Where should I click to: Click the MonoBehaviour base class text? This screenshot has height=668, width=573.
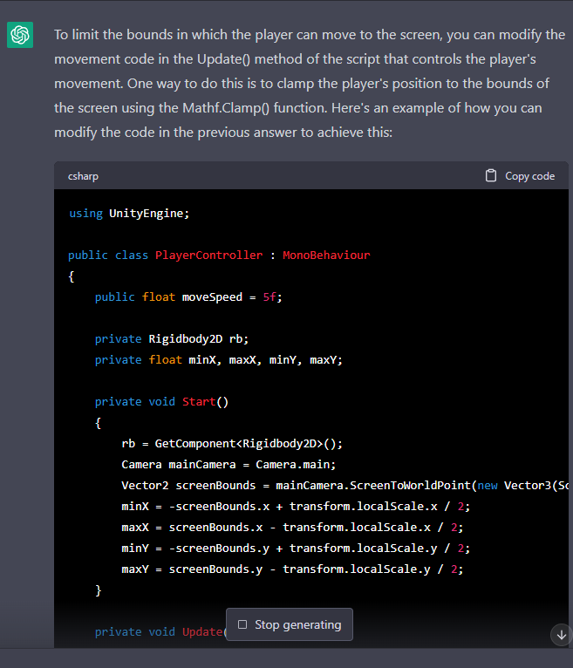click(x=326, y=255)
